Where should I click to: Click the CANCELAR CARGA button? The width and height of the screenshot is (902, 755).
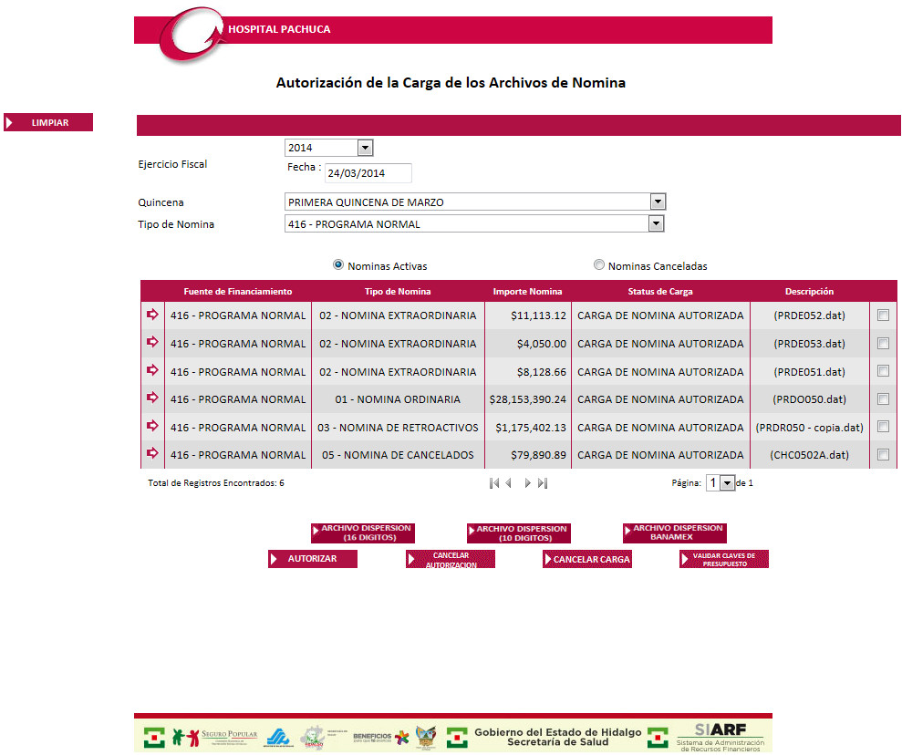[x=586, y=560]
